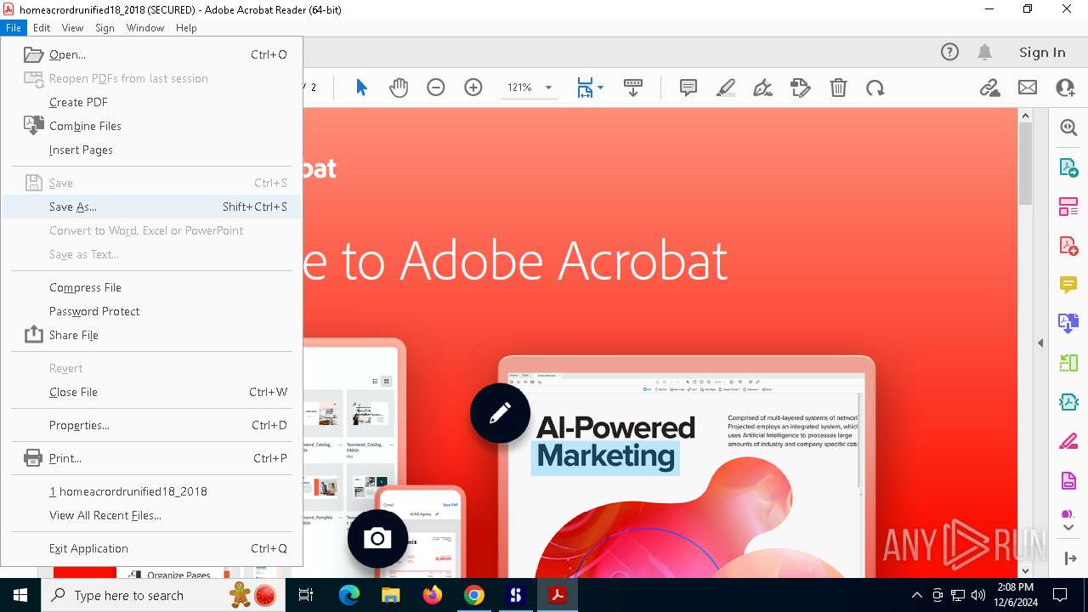Screen dimensions: 1088x612
Task: Open Google Chrome from taskbar
Action: click(474, 595)
